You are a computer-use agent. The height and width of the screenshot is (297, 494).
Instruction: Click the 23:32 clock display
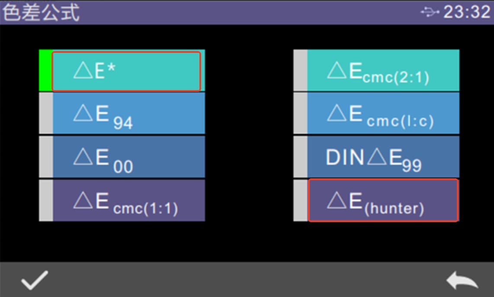pyautogui.click(x=466, y=12)
